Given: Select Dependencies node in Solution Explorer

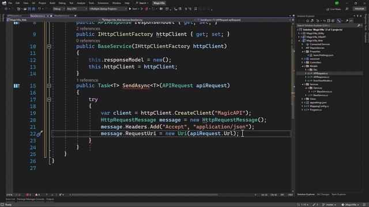Looking at the screenshot, I should tap(317, 48).
